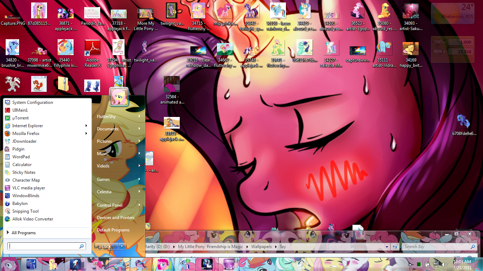Open the Documents entry in Start menu
Viewport: 483px width, 271px height.
pyautogui.click(x=108, y=129)
